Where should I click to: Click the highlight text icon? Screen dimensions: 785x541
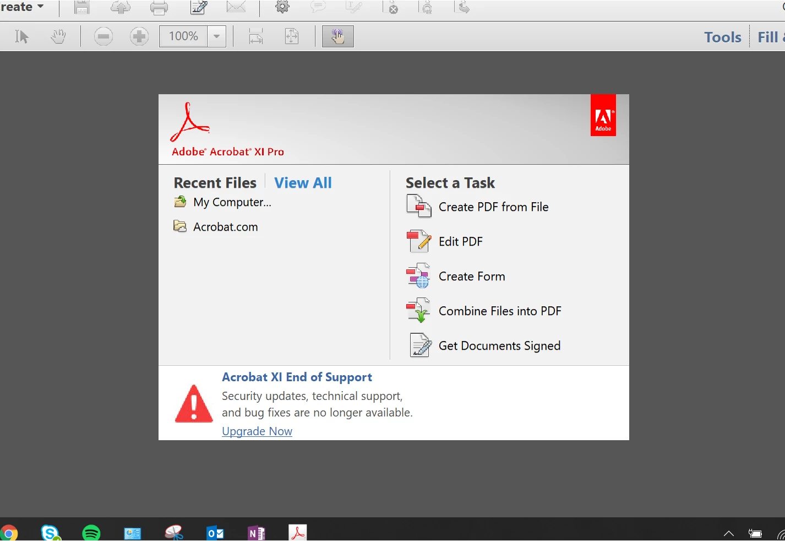click(353, 7)
